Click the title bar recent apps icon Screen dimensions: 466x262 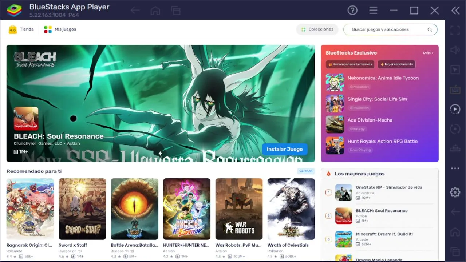coord(176,11)
